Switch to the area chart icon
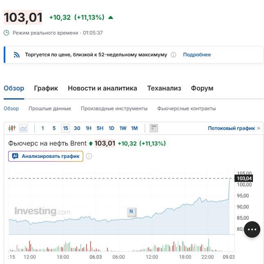264x264 pixels. pos(23,128)
